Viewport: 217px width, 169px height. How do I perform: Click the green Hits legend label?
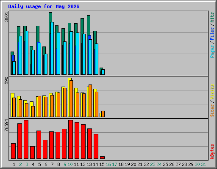[x=212, y=17]
